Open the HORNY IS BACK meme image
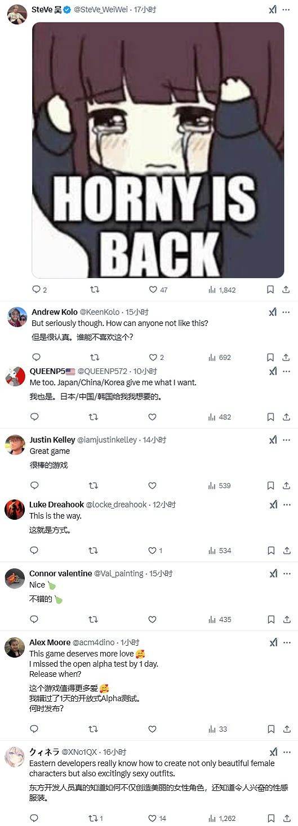298x826 pixels. click(158, 150)
